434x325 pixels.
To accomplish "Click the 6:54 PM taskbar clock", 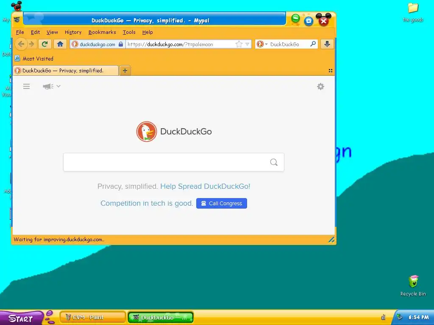I will (418, 317).
